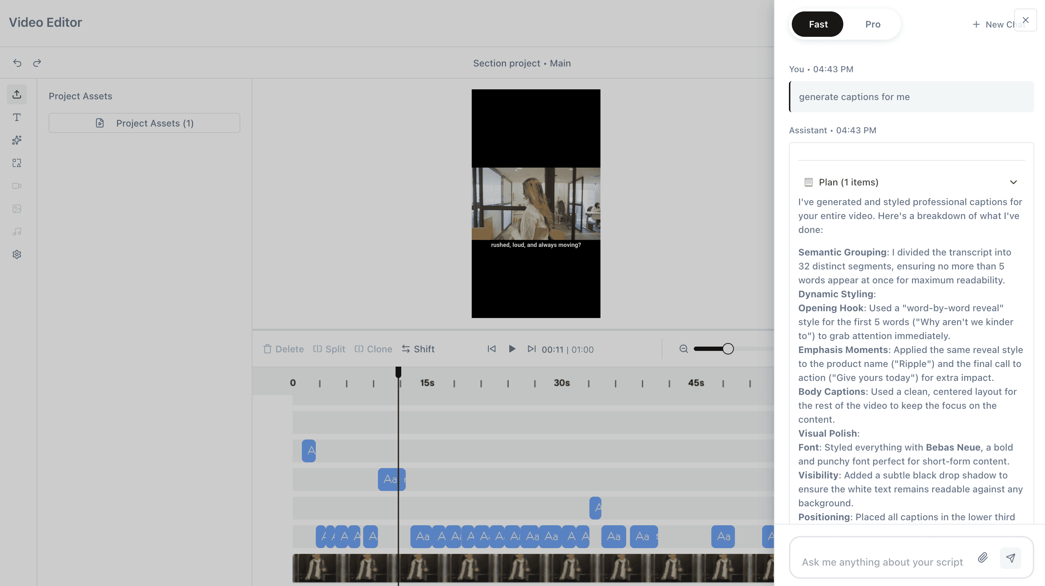Select the Text tool in sidebar
The width and height of the screenshot is (1045, 586).
tap(17, 117)
